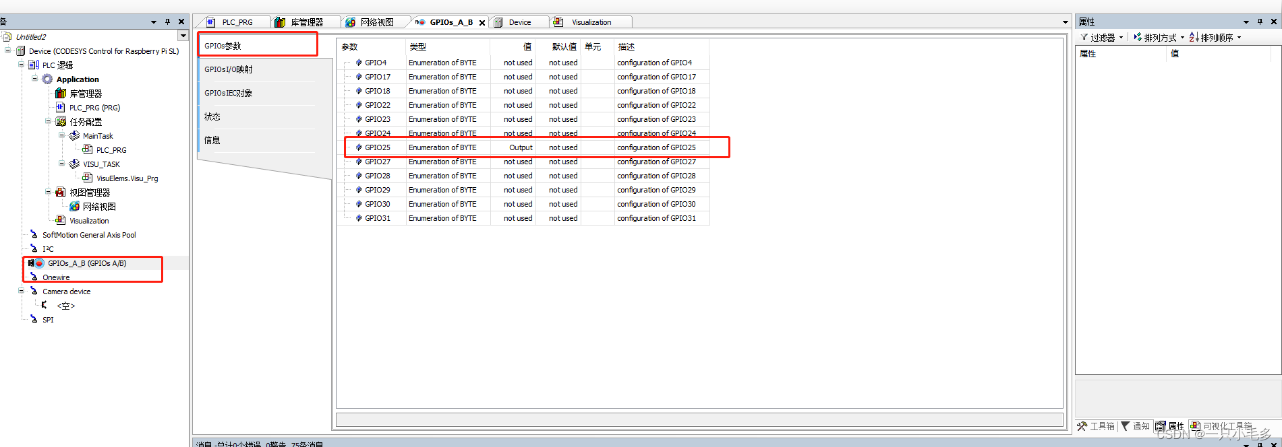Click the 'not used' value of GPIO17
Image resolution: width=1282 pixels, height=447 pixels.
pyautogui.click(x=518, y=77)
